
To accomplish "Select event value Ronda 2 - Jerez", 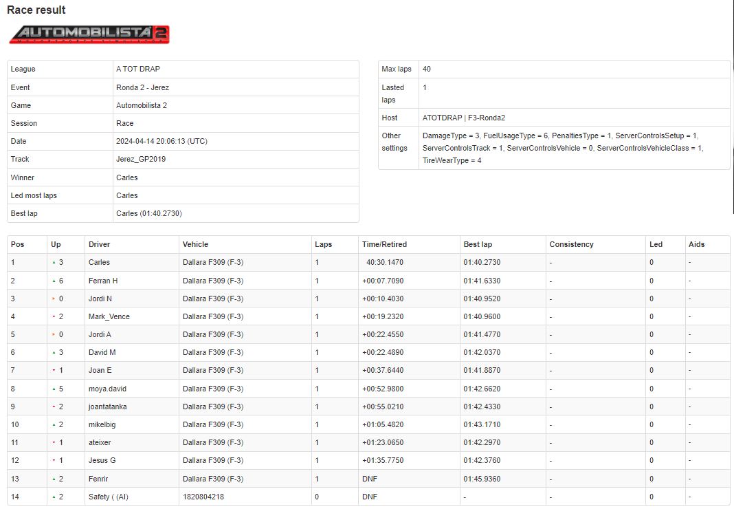I will [x=142, y=87].
